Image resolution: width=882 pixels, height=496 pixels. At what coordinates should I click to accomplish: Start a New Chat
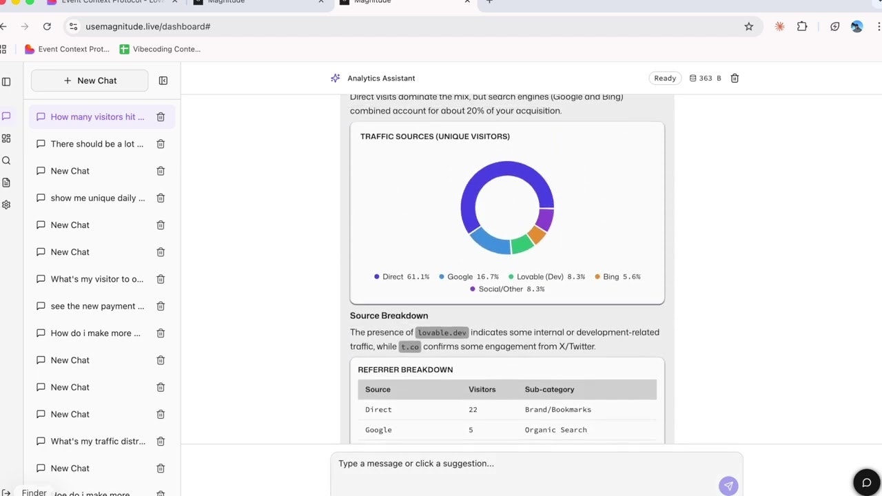click(x=90, y=81)
